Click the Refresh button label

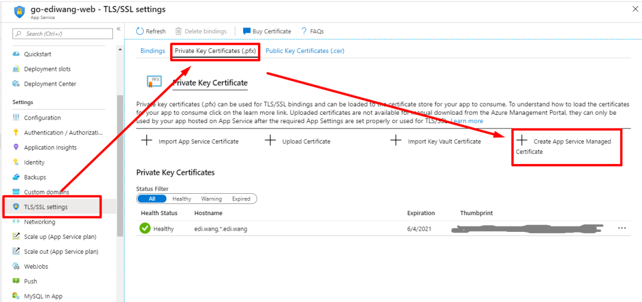pyautogui.click(x=156, y=32)
